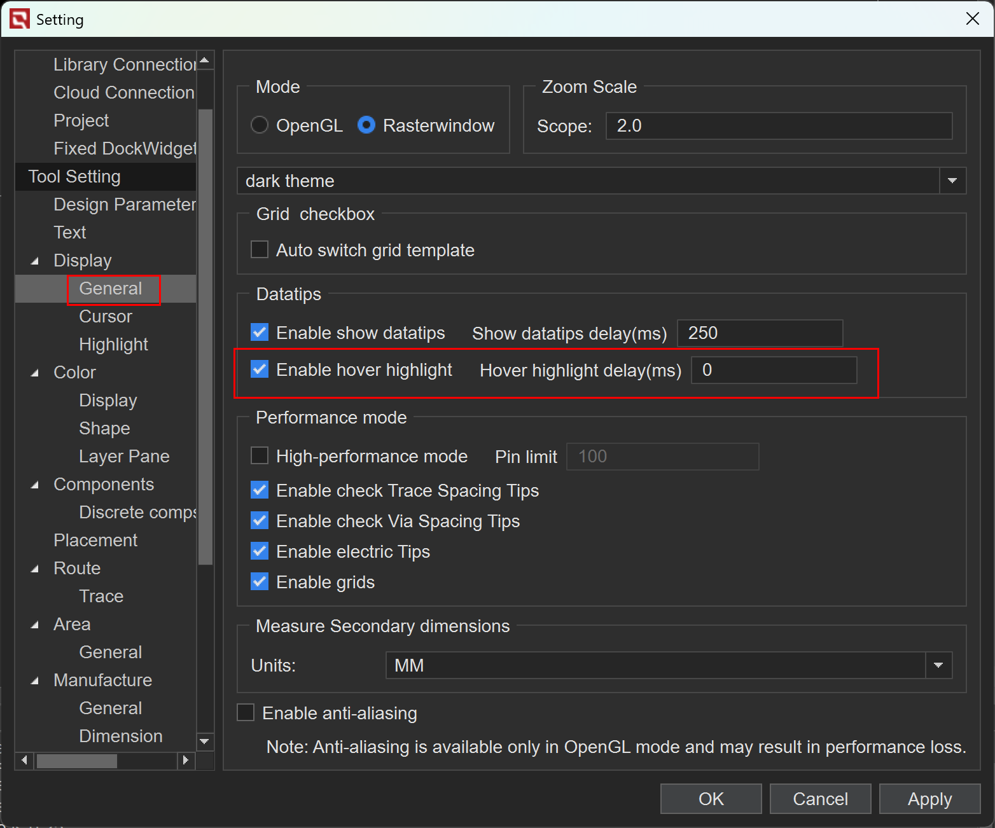Open the Units MM dropdown

coord(938,665)
